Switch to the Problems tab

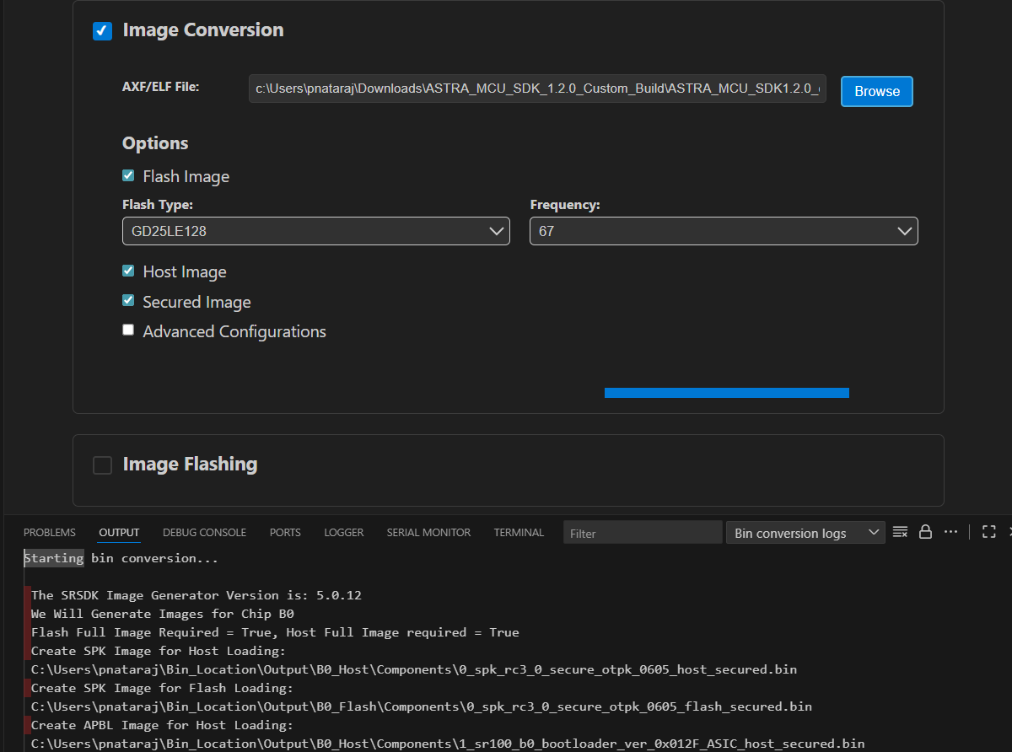(x=50, y=533)
